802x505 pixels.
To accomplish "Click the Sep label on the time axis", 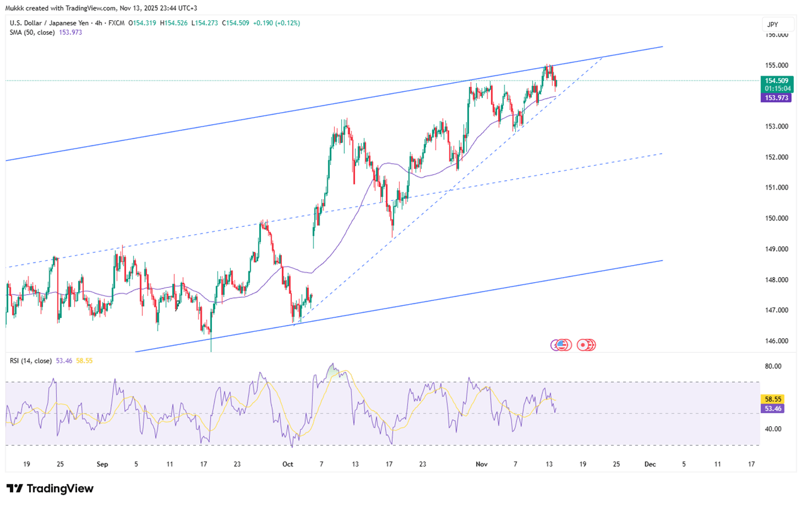I will click(103, 464).
